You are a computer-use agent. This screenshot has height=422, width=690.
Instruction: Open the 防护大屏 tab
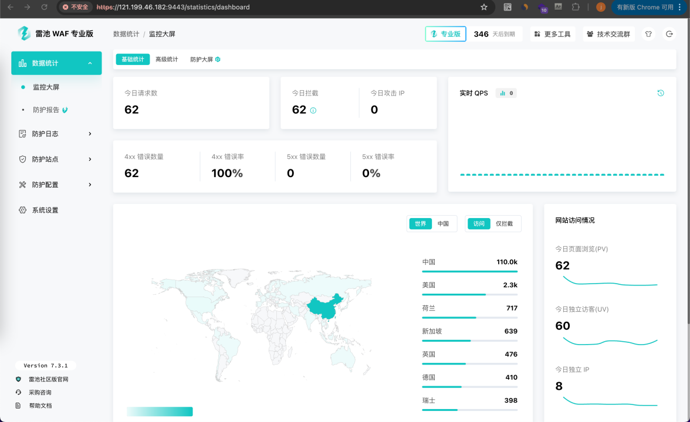click(205, 59)
